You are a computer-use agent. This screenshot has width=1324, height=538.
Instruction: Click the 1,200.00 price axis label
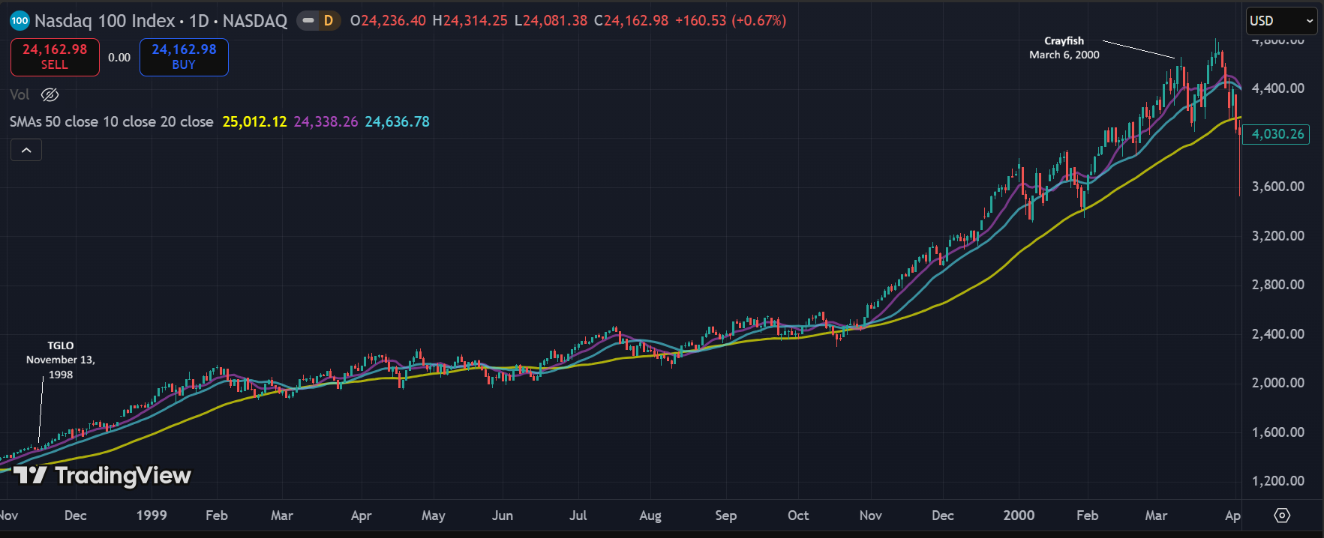[x=1277, y=481]
